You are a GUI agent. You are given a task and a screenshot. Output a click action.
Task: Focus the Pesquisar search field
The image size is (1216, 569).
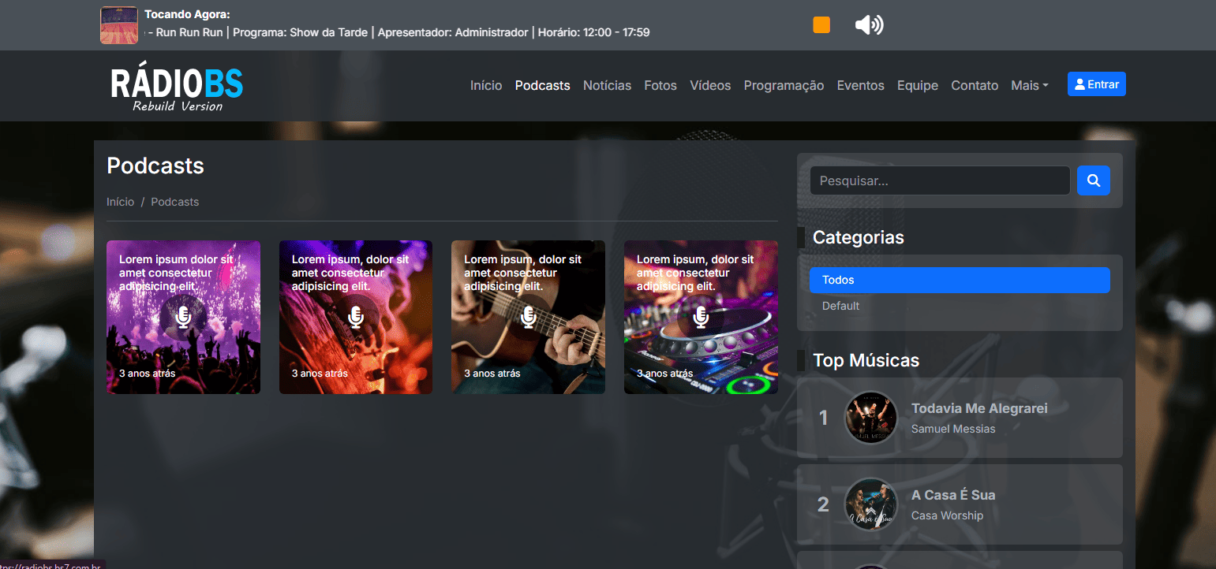click(x=940, y=180)
